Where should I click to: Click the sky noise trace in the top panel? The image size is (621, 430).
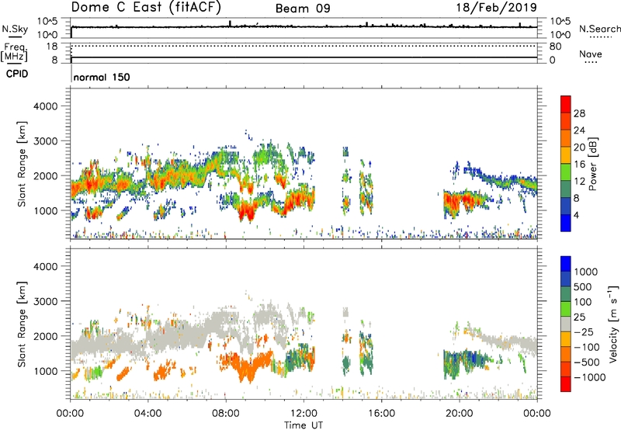[304, 26]
